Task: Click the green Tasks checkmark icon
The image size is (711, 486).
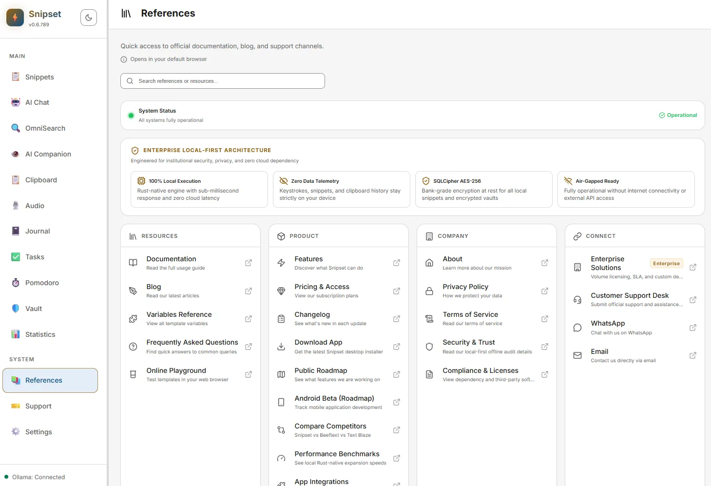Action: pos(16,257)
